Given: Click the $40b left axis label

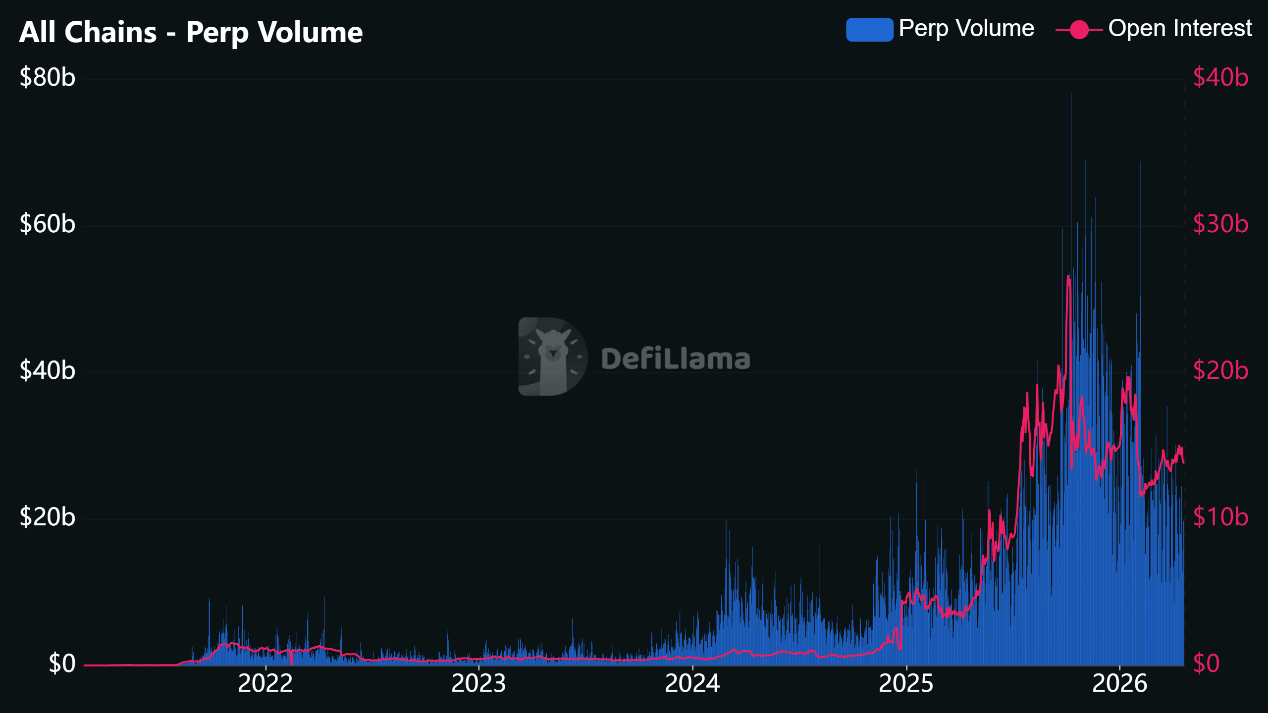Looking at the screenshot, I should coord(47,370).
